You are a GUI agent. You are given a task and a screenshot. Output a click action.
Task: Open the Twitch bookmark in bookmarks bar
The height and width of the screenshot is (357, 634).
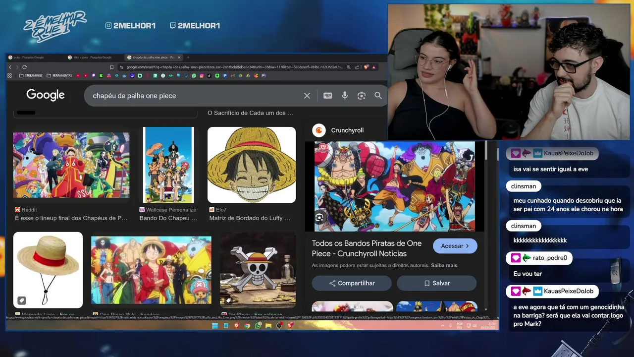[94, 75]
